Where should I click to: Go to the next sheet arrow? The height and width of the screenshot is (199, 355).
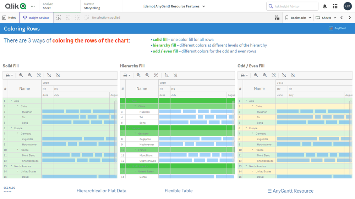(x=350, y=18)
